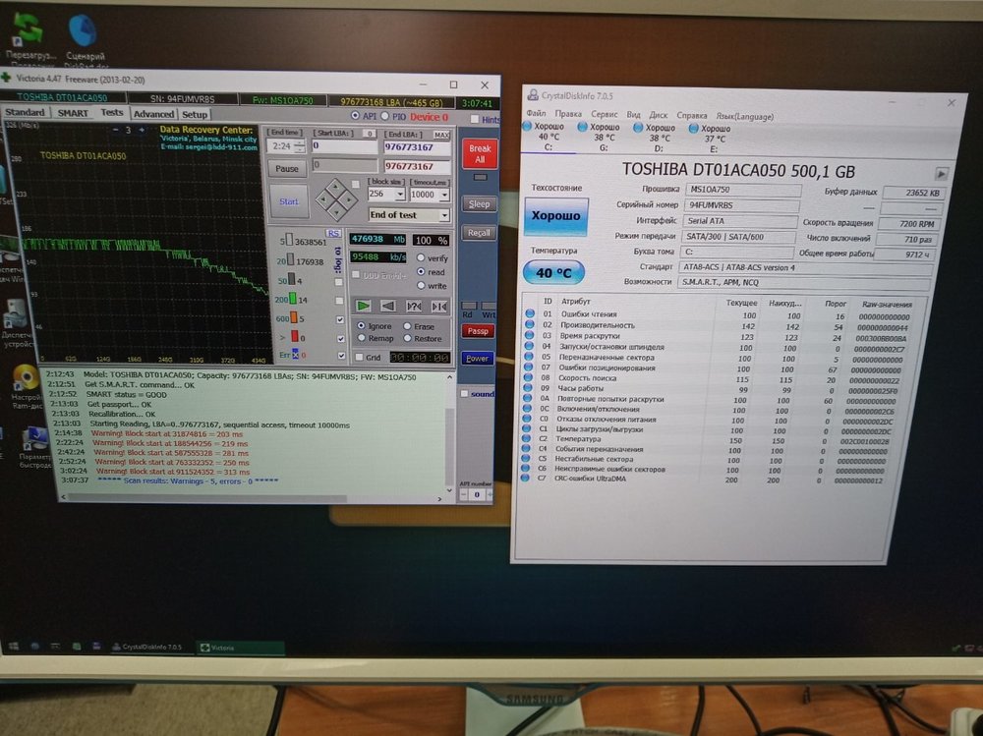Open Windows Start menu on taskbar
Viewport: 983px width, 736px height.
tap(14, 648)
